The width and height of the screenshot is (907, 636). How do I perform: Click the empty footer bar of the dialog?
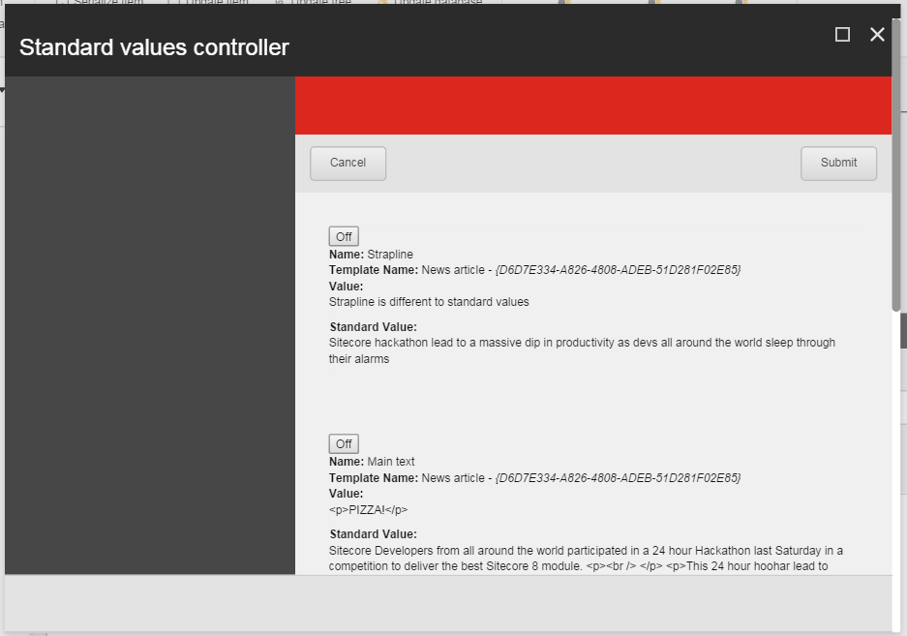point(447,603)
